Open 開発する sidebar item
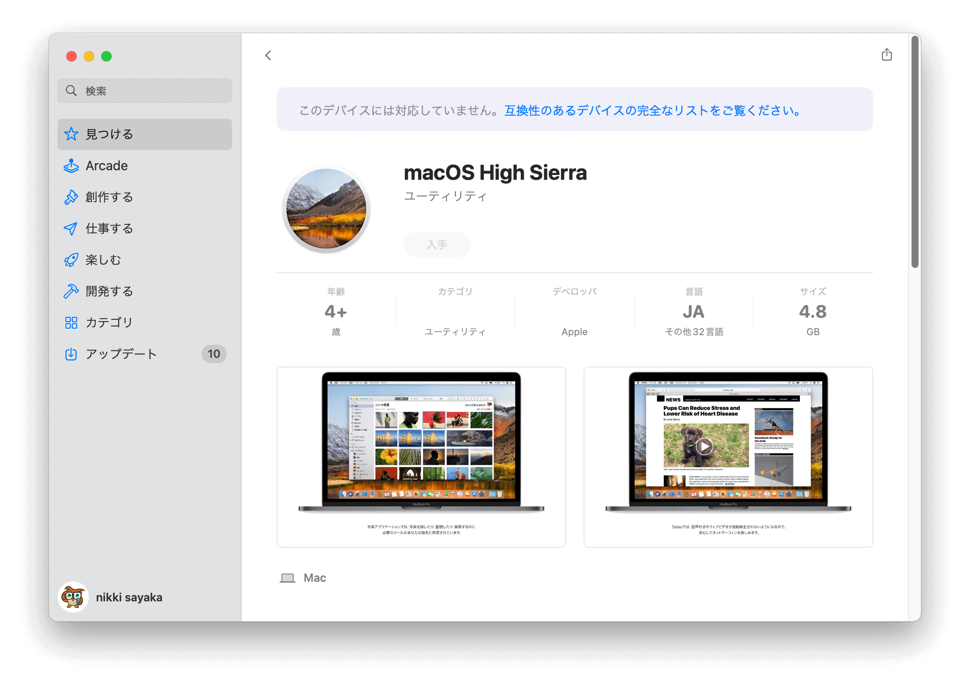The height and width of the screenshot is (686, 970). click(145, 291)
